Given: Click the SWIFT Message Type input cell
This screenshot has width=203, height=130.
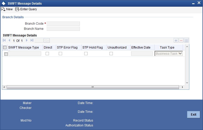Looking at the screenshot, I should click(24, 53).
